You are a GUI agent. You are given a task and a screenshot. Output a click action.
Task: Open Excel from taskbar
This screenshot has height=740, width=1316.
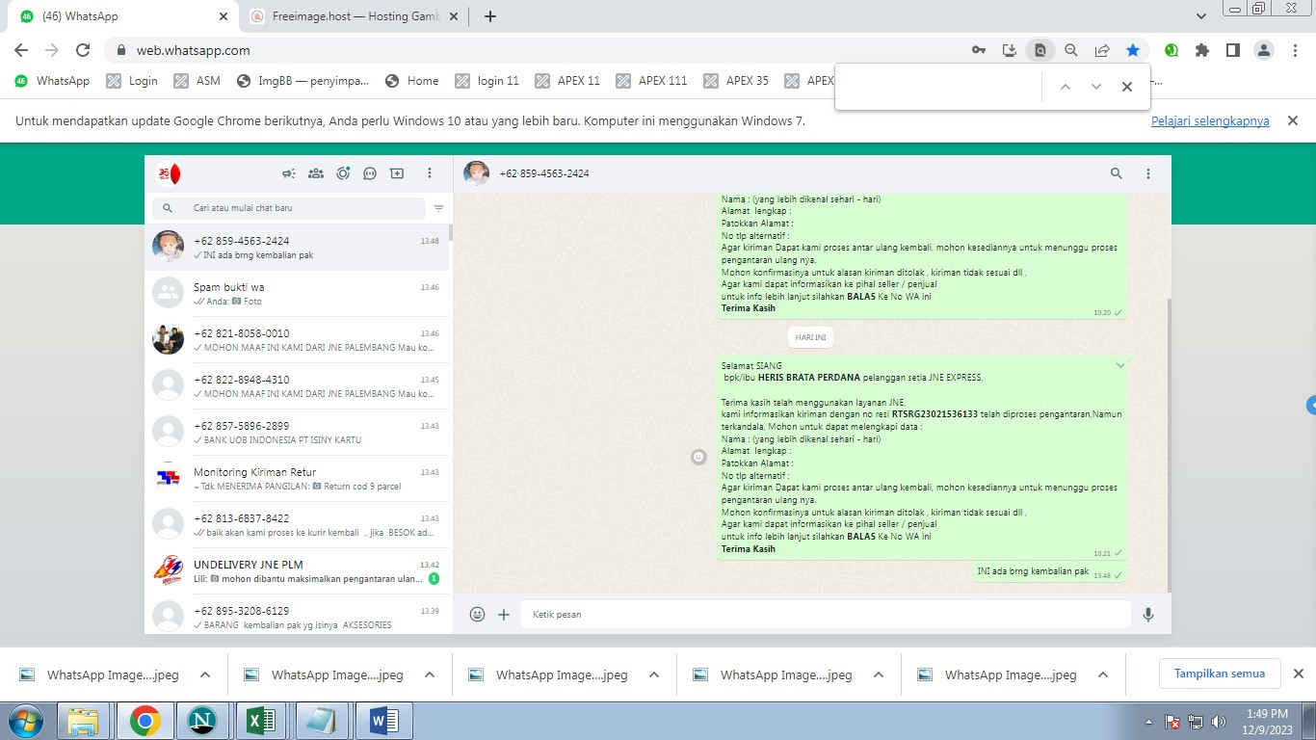click(262, 721)
